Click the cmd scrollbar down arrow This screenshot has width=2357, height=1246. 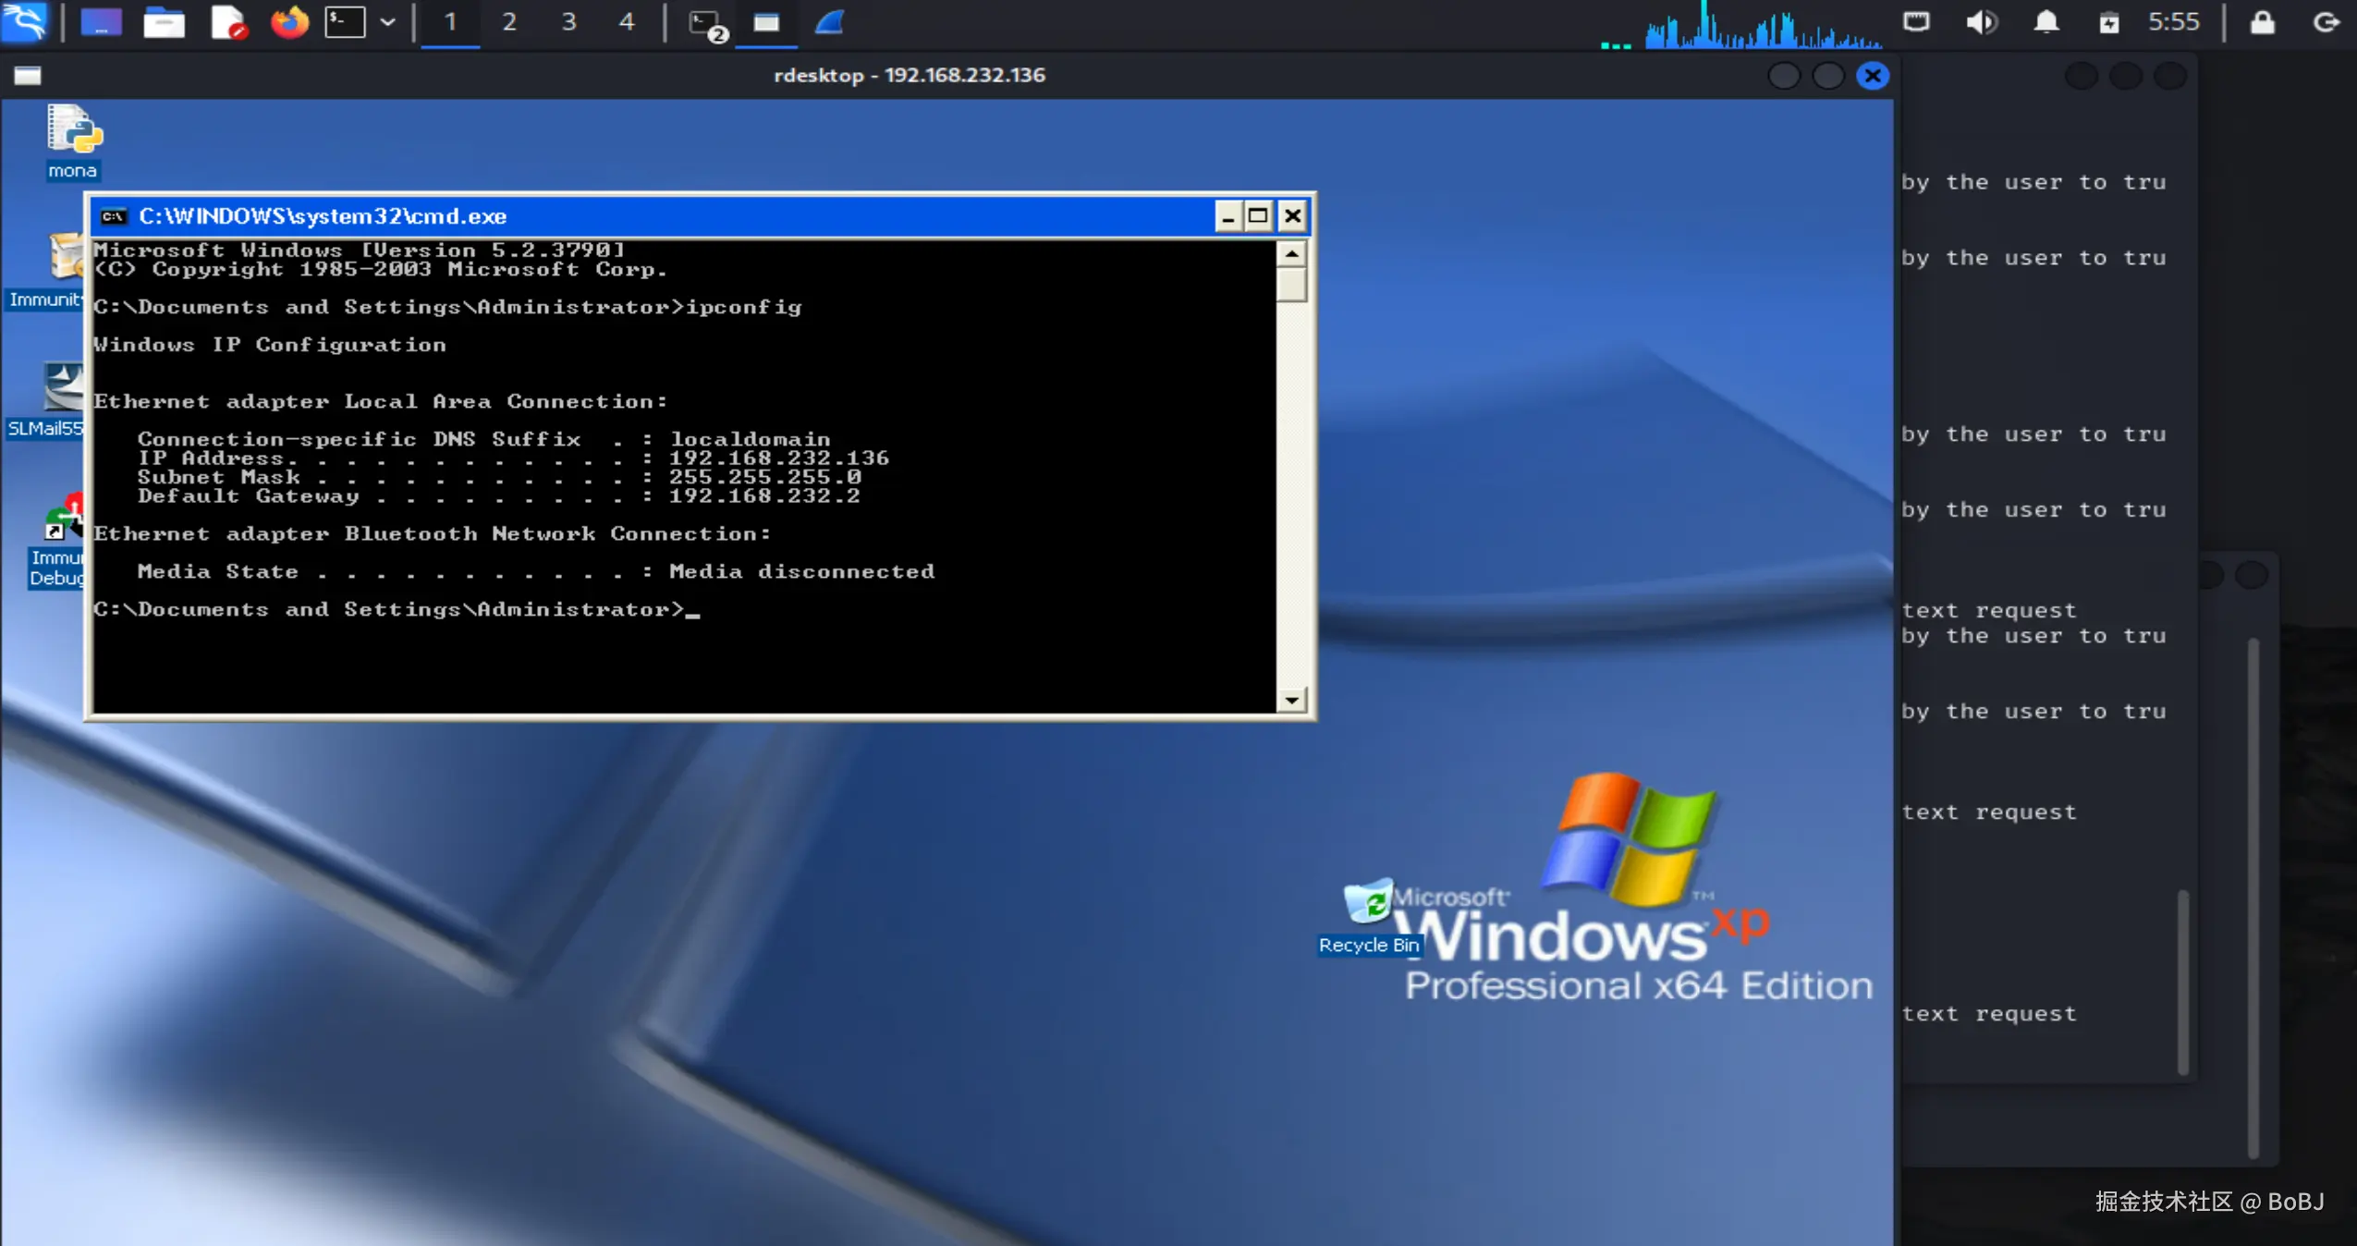tap(1291, 700)
